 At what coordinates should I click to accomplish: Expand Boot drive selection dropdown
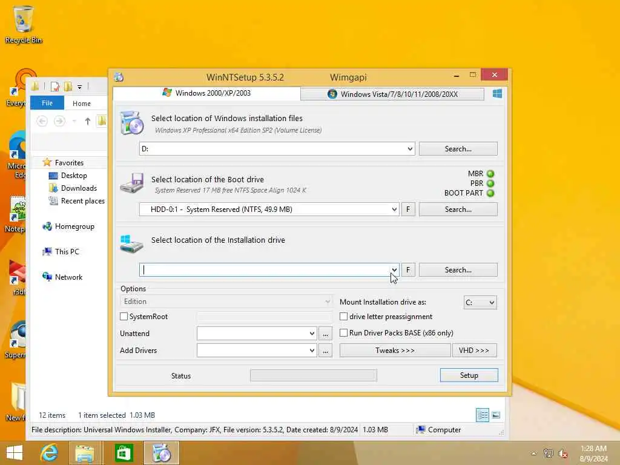394,209
